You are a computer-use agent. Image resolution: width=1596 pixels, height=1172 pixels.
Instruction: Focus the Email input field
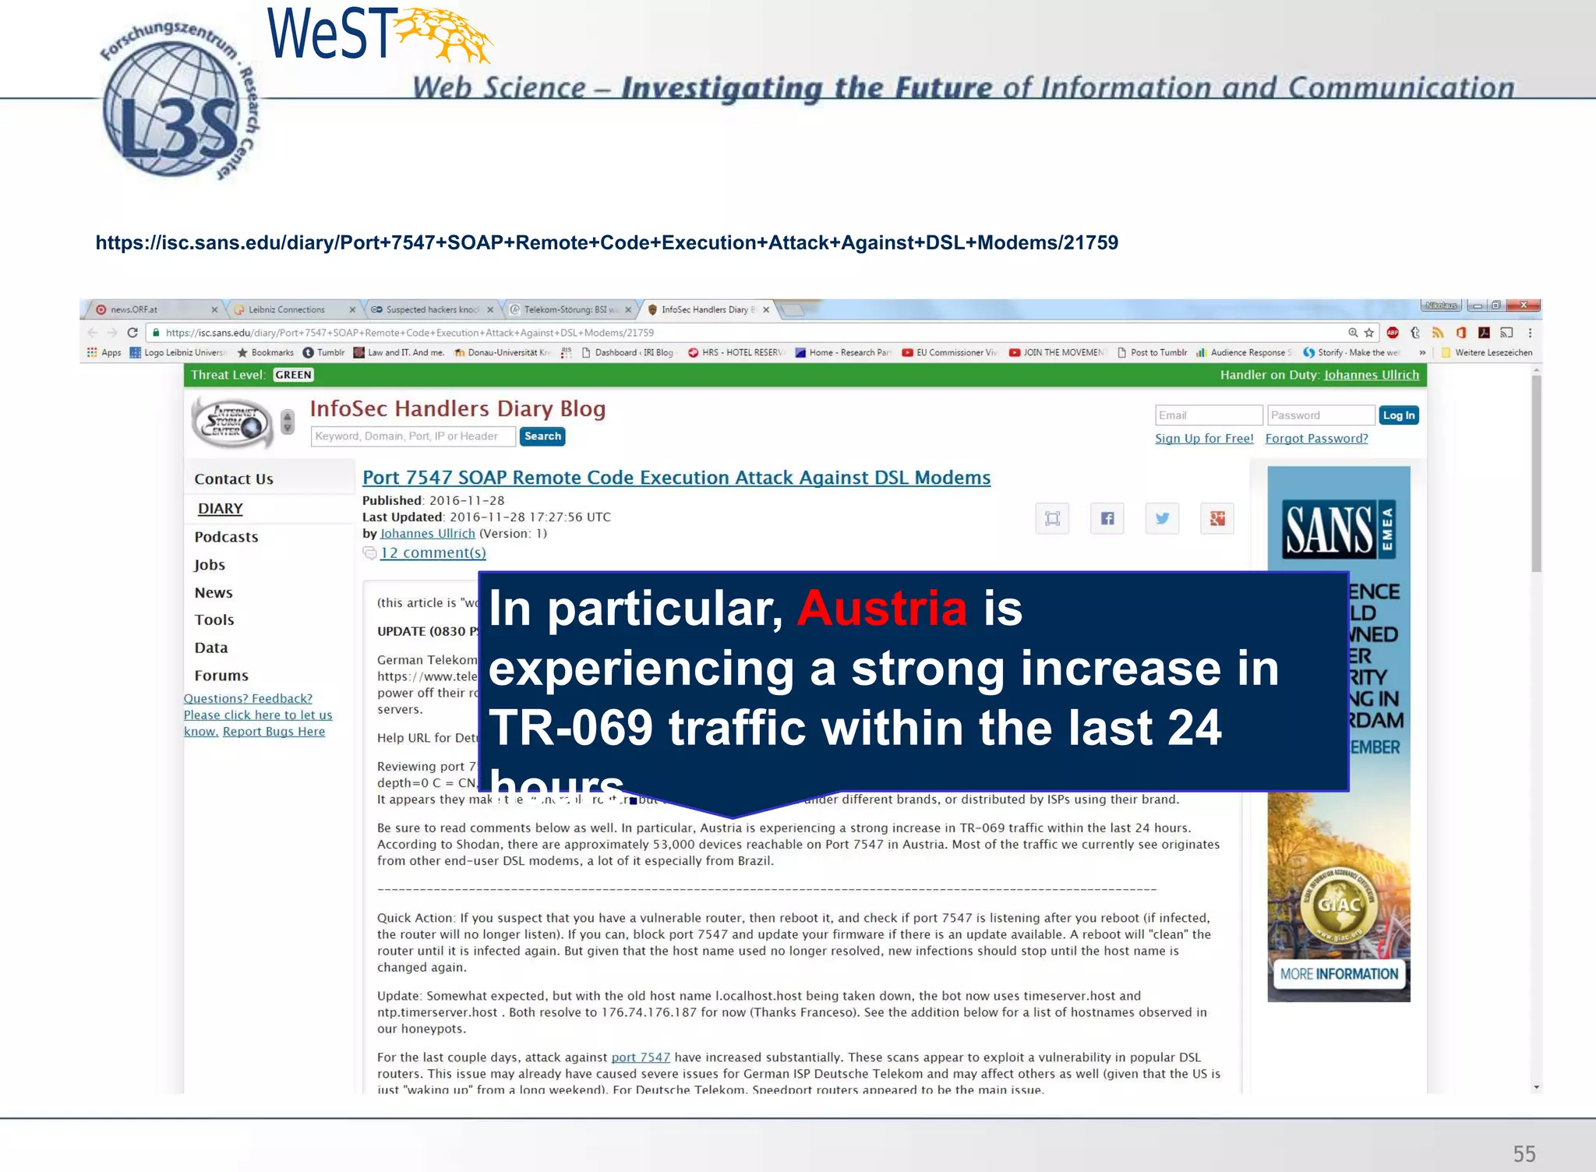click(x=1208, y=415)
